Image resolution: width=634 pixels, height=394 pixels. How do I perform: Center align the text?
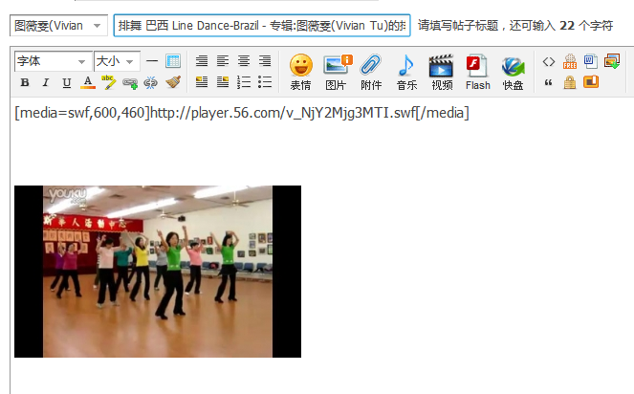coord(244,61)
